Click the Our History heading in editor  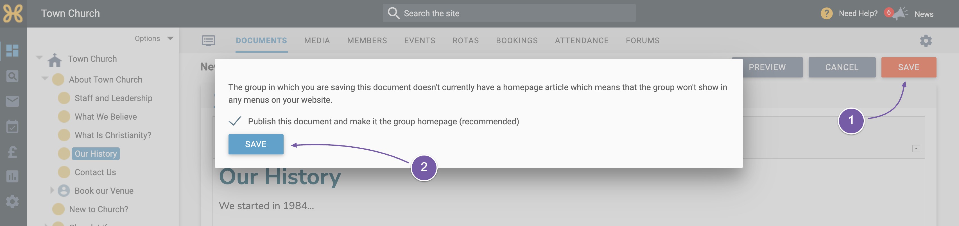280,177
